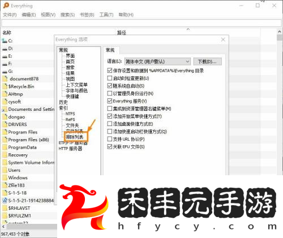Select NTFS in options tree

coord(70,114)
